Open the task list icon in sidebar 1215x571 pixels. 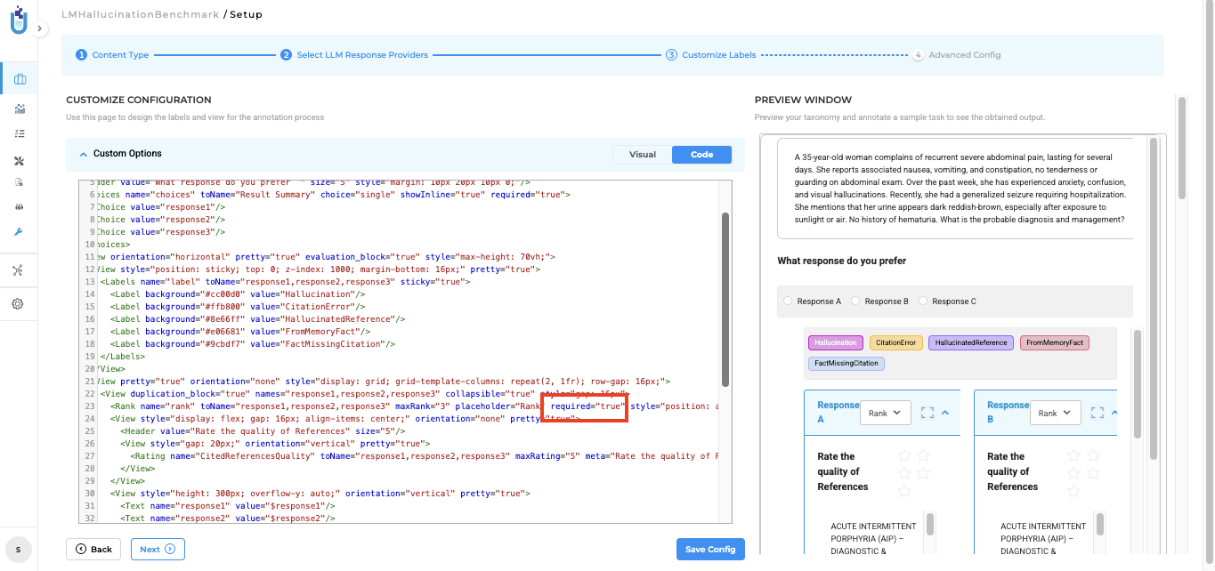pos(19,134)
